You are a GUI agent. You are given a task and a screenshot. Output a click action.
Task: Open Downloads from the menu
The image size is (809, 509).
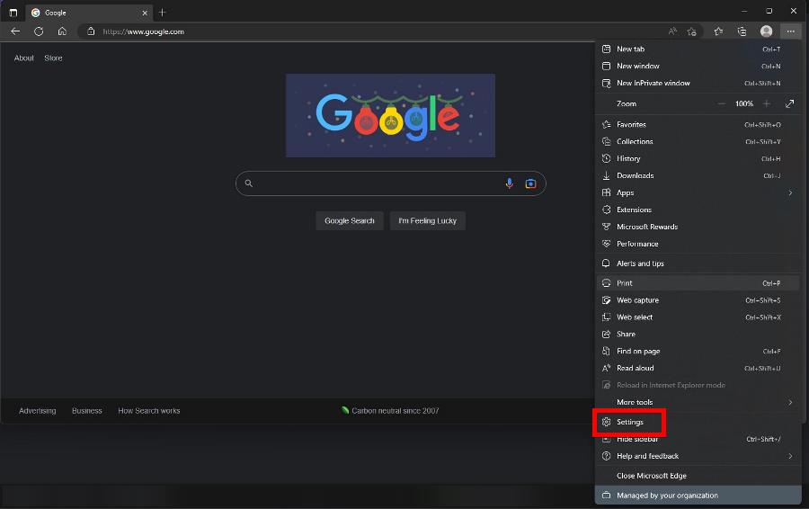pos(698,175)
